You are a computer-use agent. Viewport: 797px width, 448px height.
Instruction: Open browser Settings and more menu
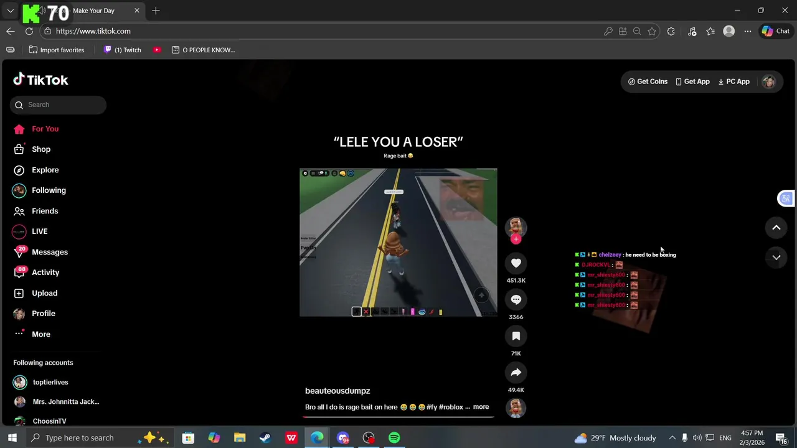click(748, 31)
